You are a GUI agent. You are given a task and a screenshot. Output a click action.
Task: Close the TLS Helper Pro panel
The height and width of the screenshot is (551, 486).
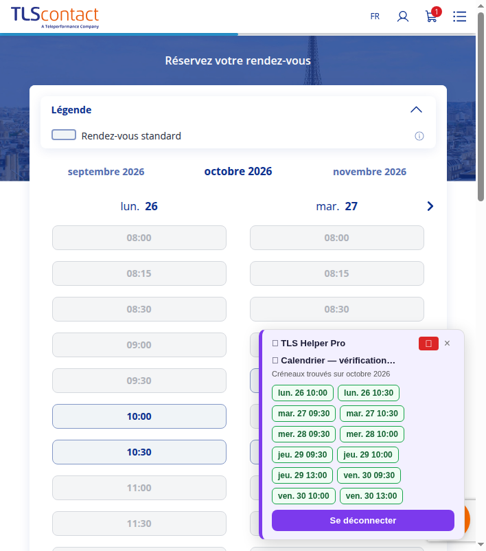(x=447, y=343)
